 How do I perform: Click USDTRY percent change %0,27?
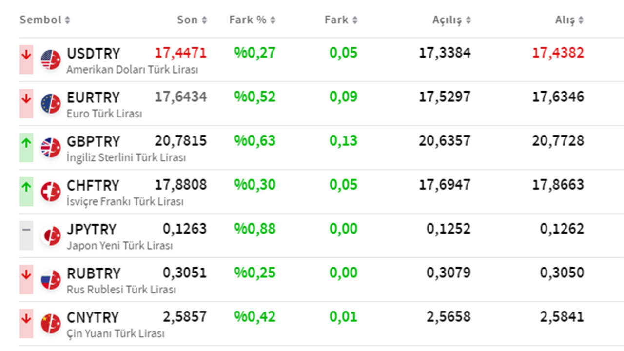pyautogui.click(x=255, y=53)
